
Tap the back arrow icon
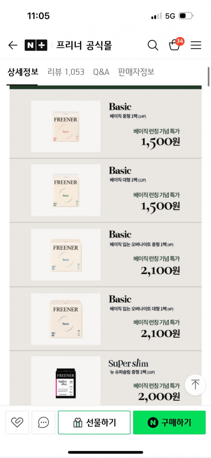(13, 45)
